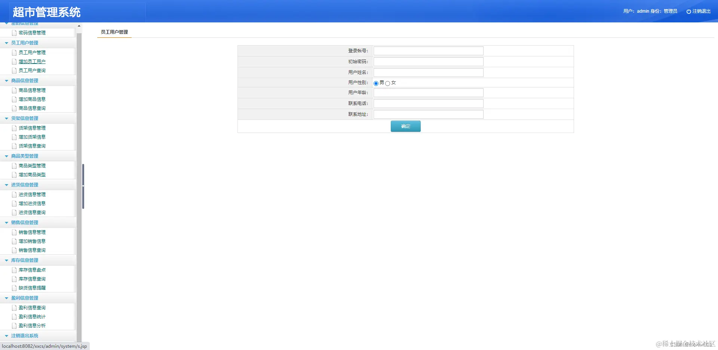Click the page icon beside 盈利信息查询
Screen dimensions: 718x350
pos(14,308)
